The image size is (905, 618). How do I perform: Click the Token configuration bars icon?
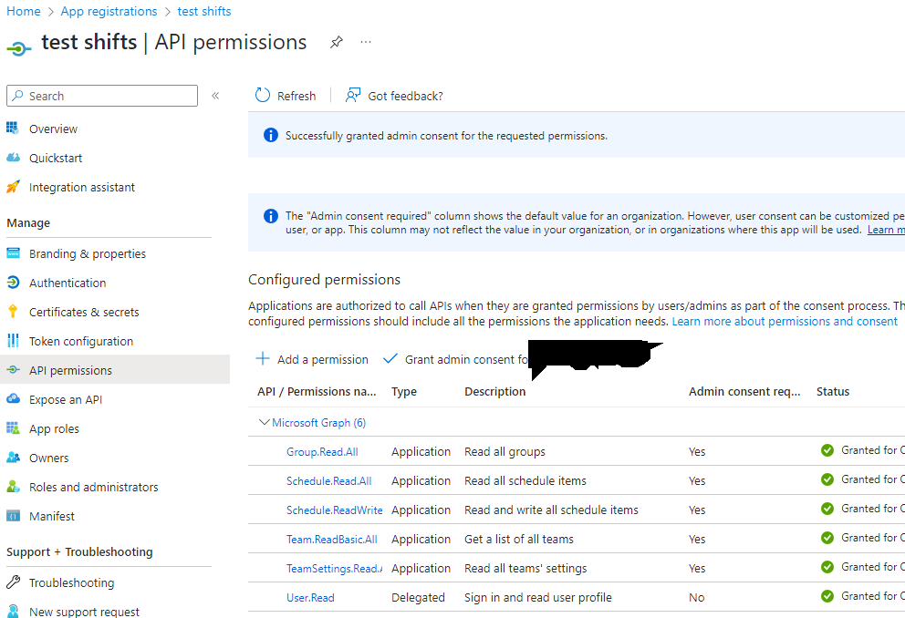(13, 341)
